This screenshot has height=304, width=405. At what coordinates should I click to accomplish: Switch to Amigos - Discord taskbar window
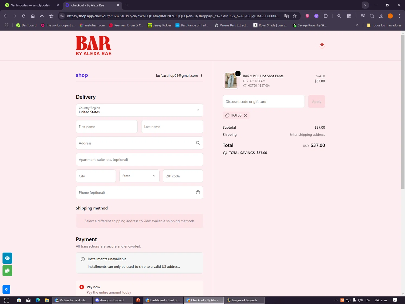(x=113, y=300)
